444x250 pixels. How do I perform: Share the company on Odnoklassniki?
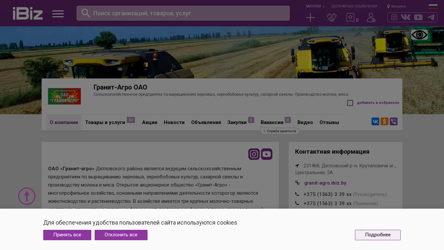tap(385, 121)
